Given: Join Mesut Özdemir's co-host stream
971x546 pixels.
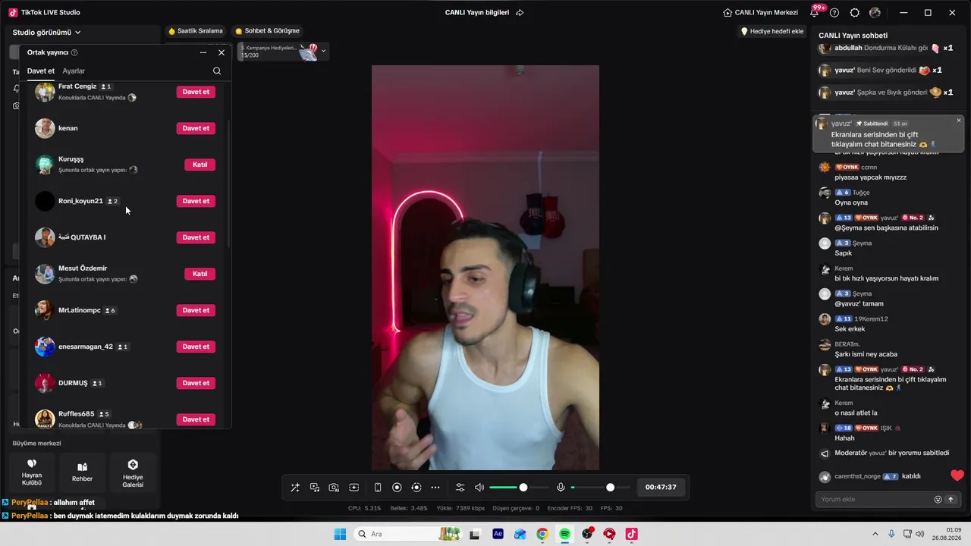Looking at the screenshot, I should pyautogui.click(x=200, y=274).
